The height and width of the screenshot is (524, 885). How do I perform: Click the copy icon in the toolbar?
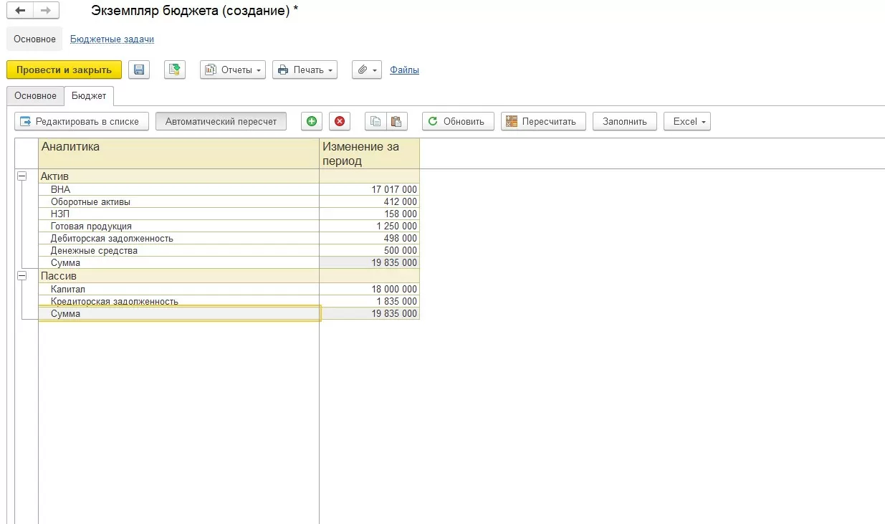[x=375, y=121]
